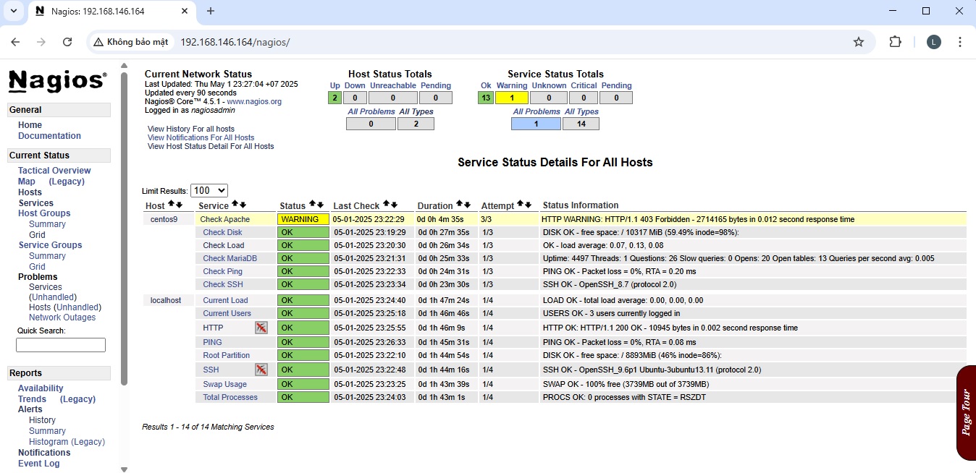Click notifications-disabled icon next to SSH service
The width and height of the screenshot is (976, 473).
point(261,370)
